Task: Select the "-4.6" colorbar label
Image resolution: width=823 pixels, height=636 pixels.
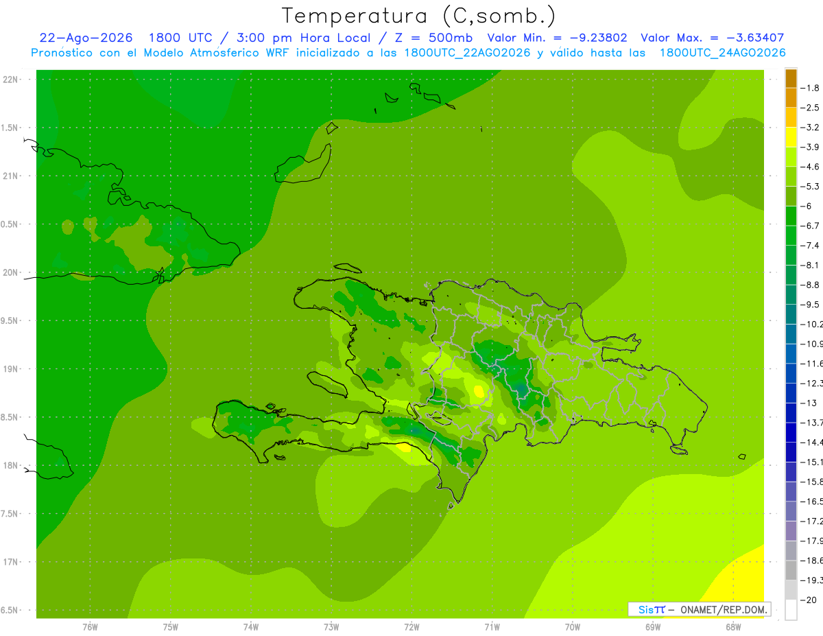Action: tap(810, 167)
